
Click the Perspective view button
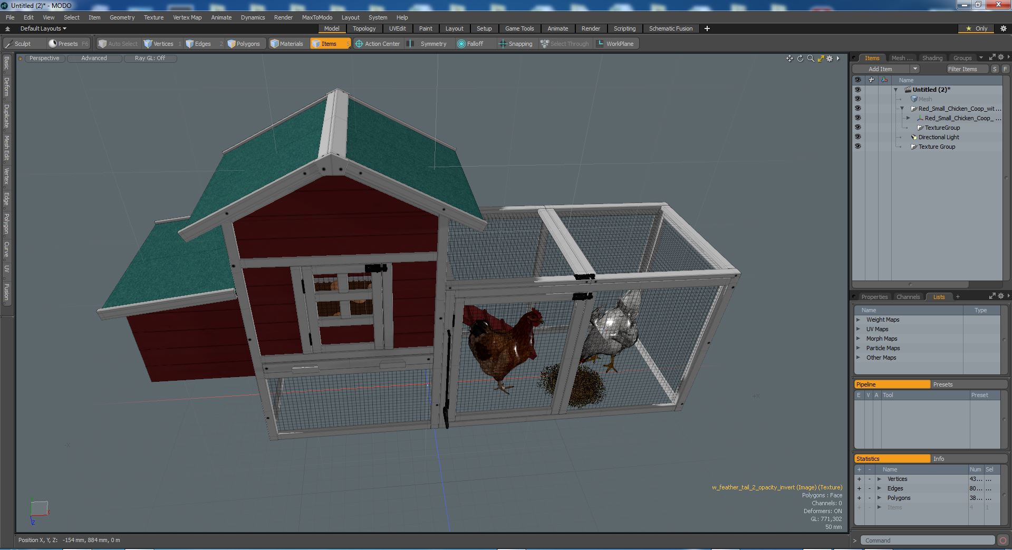tap(44, 59)
